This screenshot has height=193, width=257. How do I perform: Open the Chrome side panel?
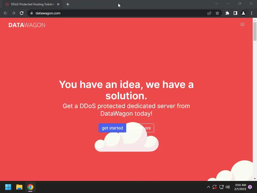pyautogui.click(x=235, y=13)
